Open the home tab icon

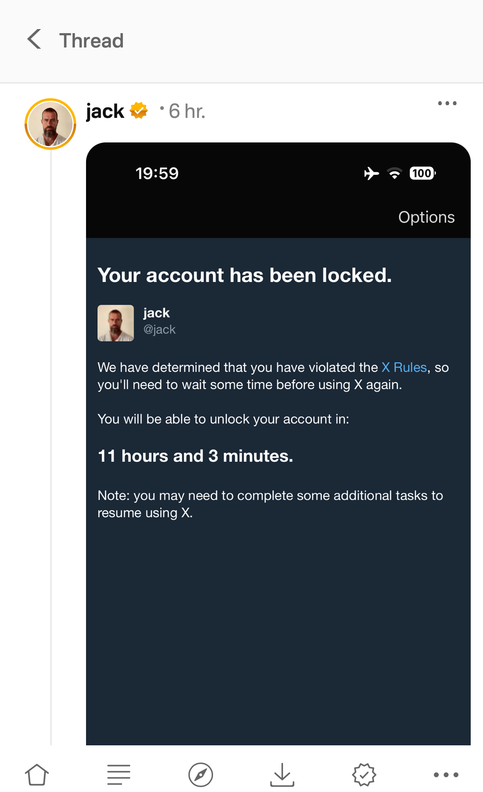[x=37, y=774]
